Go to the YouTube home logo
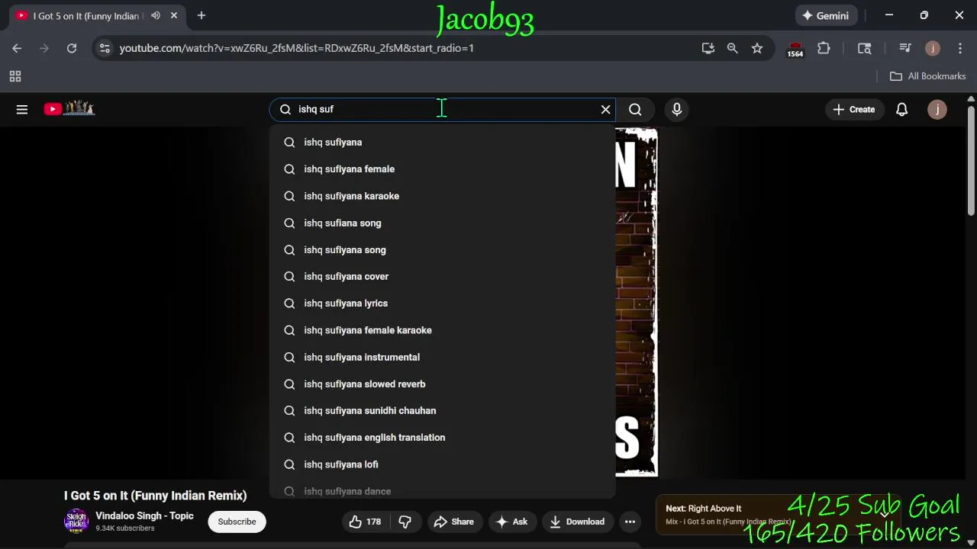 (x=69, y=109)
